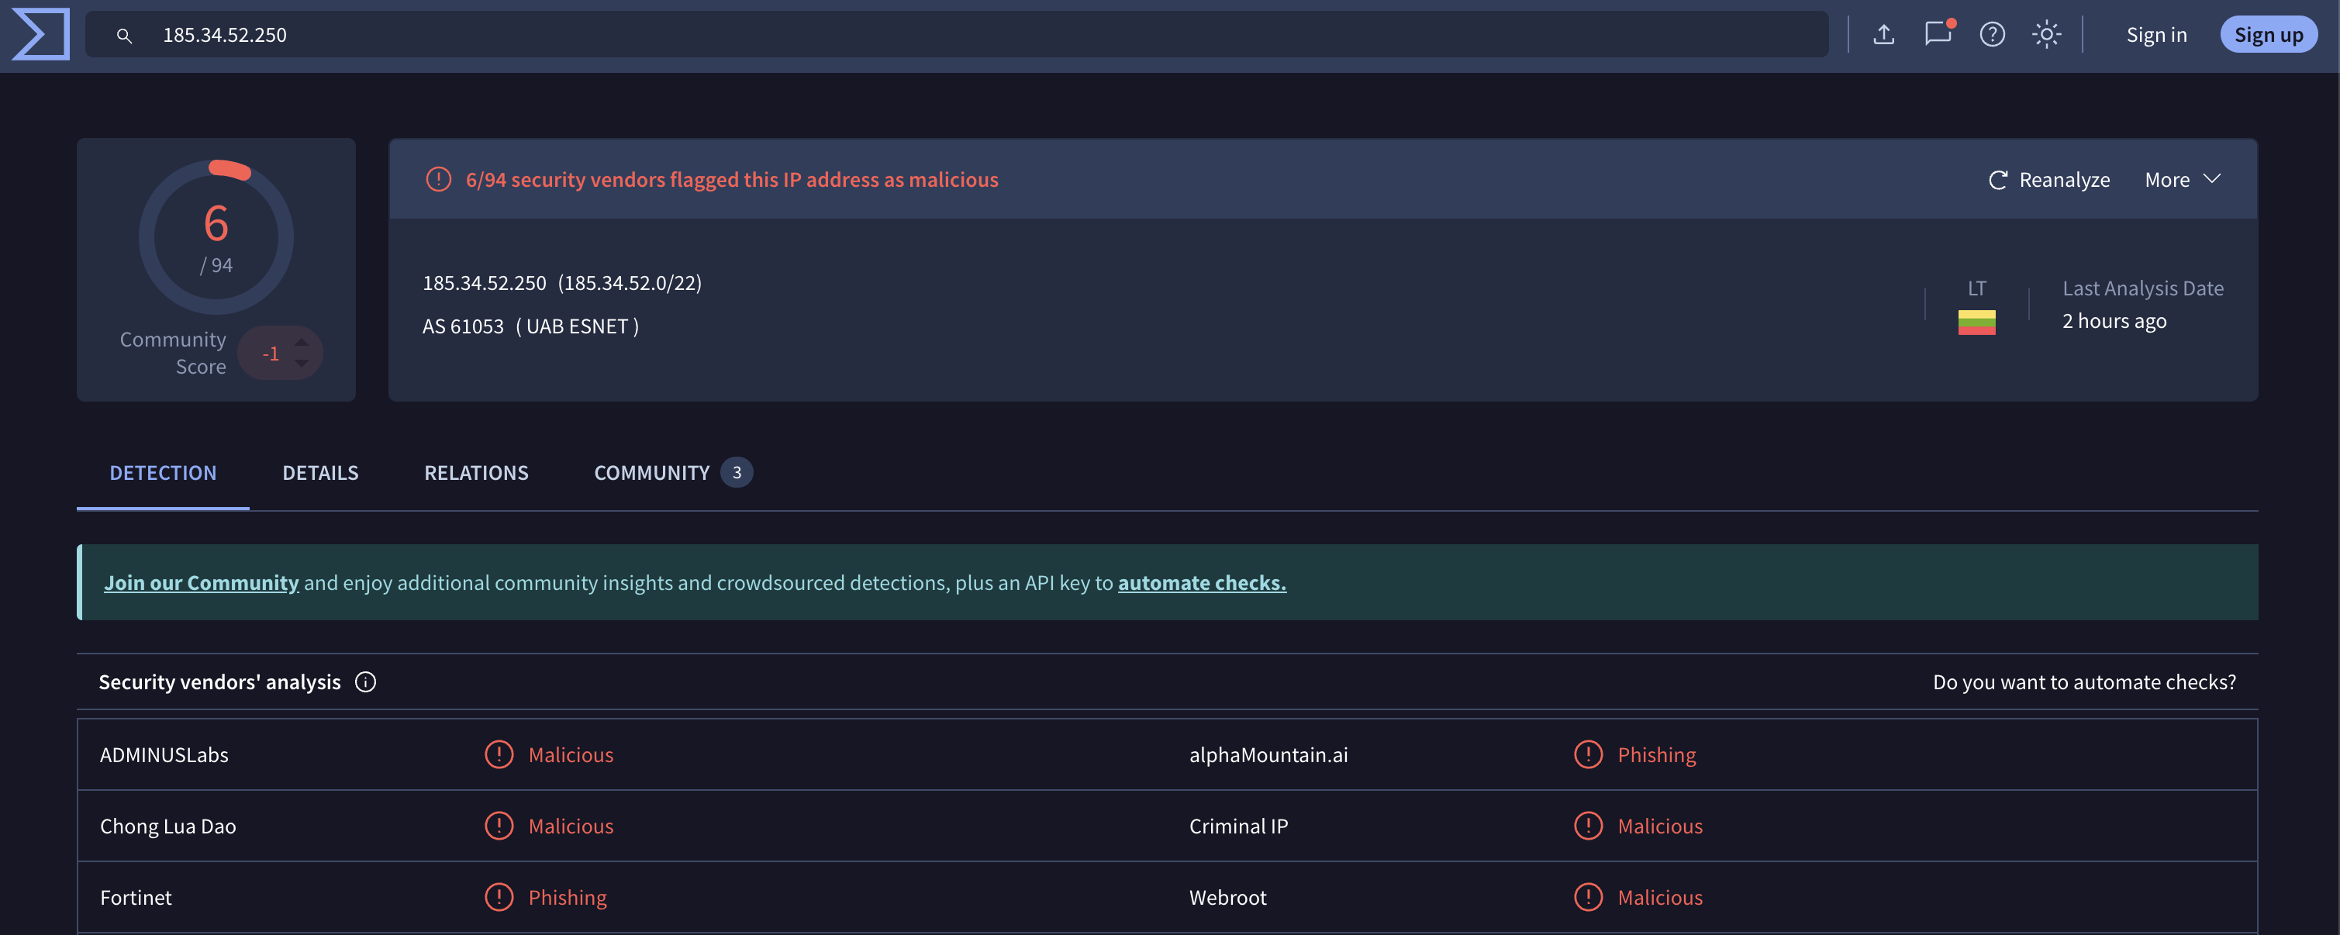Select the alphaMountain.ai vendor name
Screen dimensions: 2340x935
coord(1268,755)
